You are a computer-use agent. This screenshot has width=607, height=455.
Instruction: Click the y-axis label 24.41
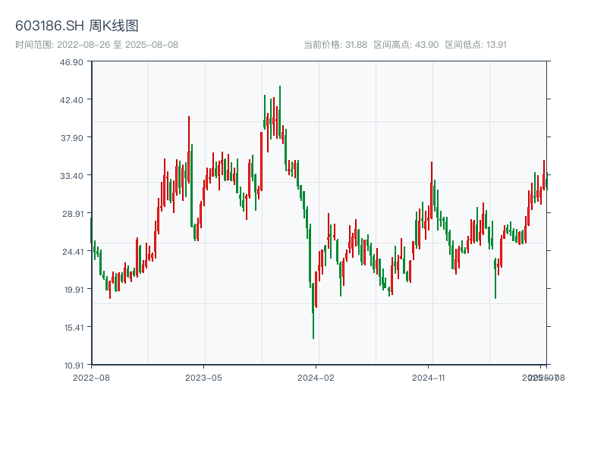71,252
